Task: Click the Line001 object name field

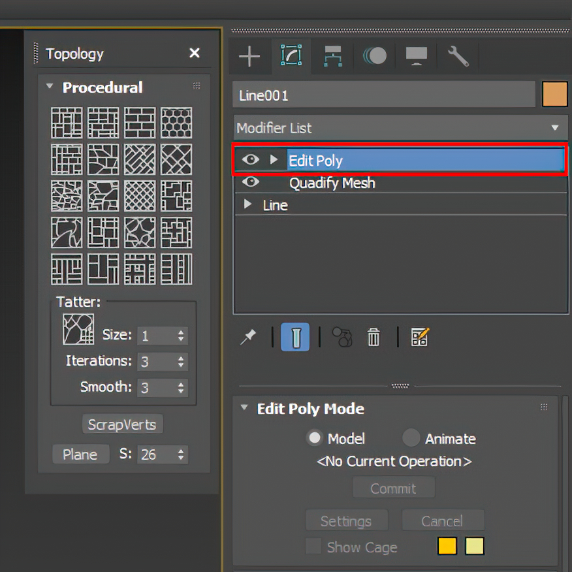Action: 384,95
